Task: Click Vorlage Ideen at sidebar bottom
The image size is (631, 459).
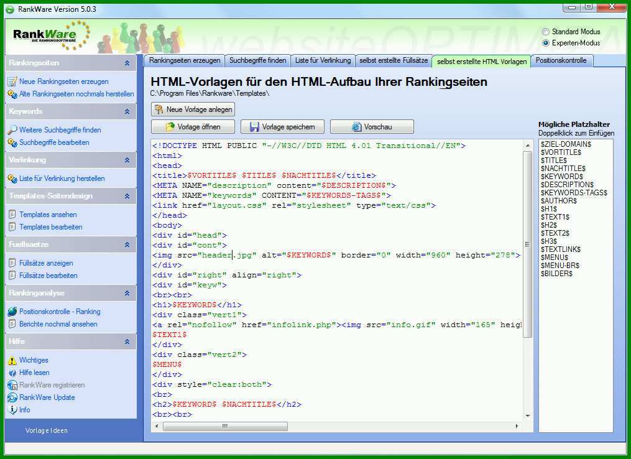Action: pyautogui.click(x=46, y=430)
